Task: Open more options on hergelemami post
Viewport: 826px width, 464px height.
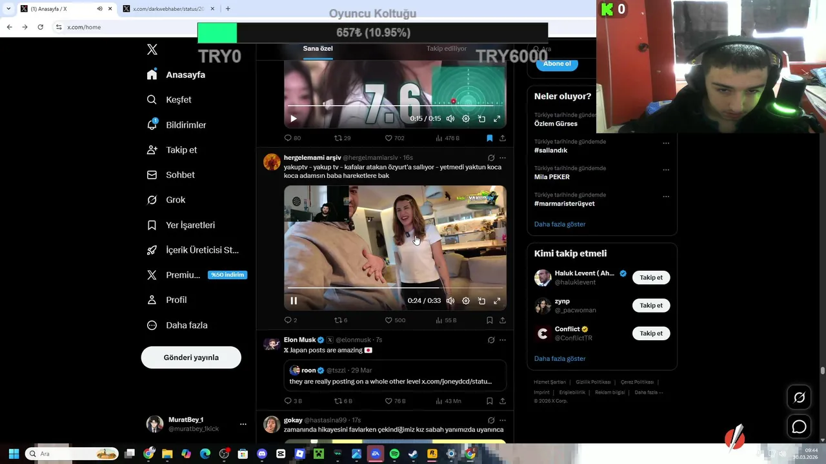Action: (x=503, y=158)
